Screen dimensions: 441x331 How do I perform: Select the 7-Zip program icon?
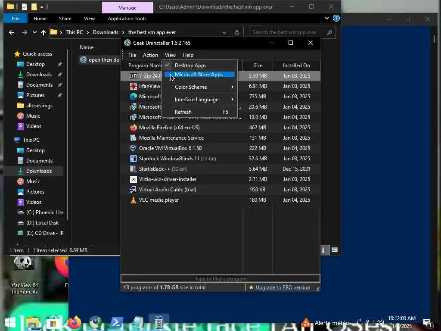(134, 76)
